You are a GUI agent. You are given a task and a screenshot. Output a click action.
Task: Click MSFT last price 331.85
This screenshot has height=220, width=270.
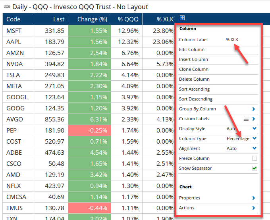point(51,31)
